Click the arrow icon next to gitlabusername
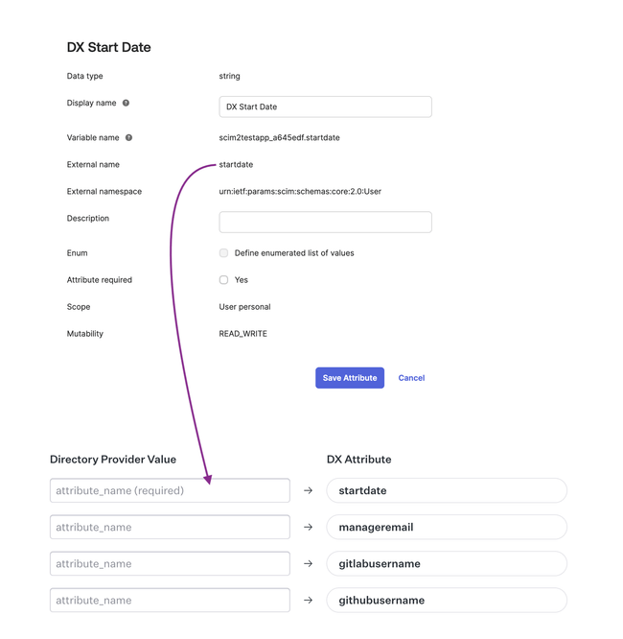Viewport: 623px width, 639px height. tap(308, 563)
